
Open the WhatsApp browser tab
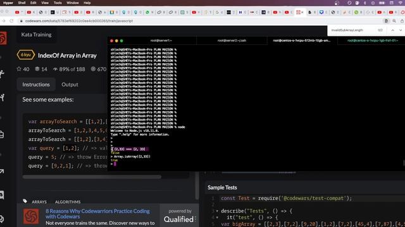(147, 12)
